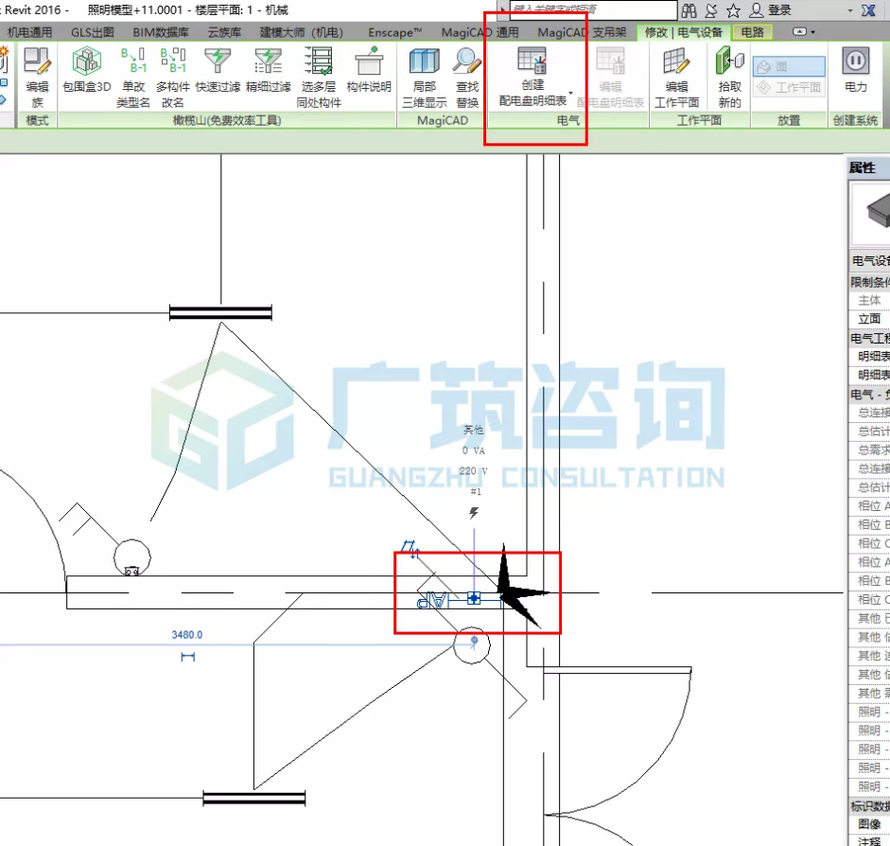Click the 220 V voltage label in drawing
890x846 pixels.
tap(474, 471)
